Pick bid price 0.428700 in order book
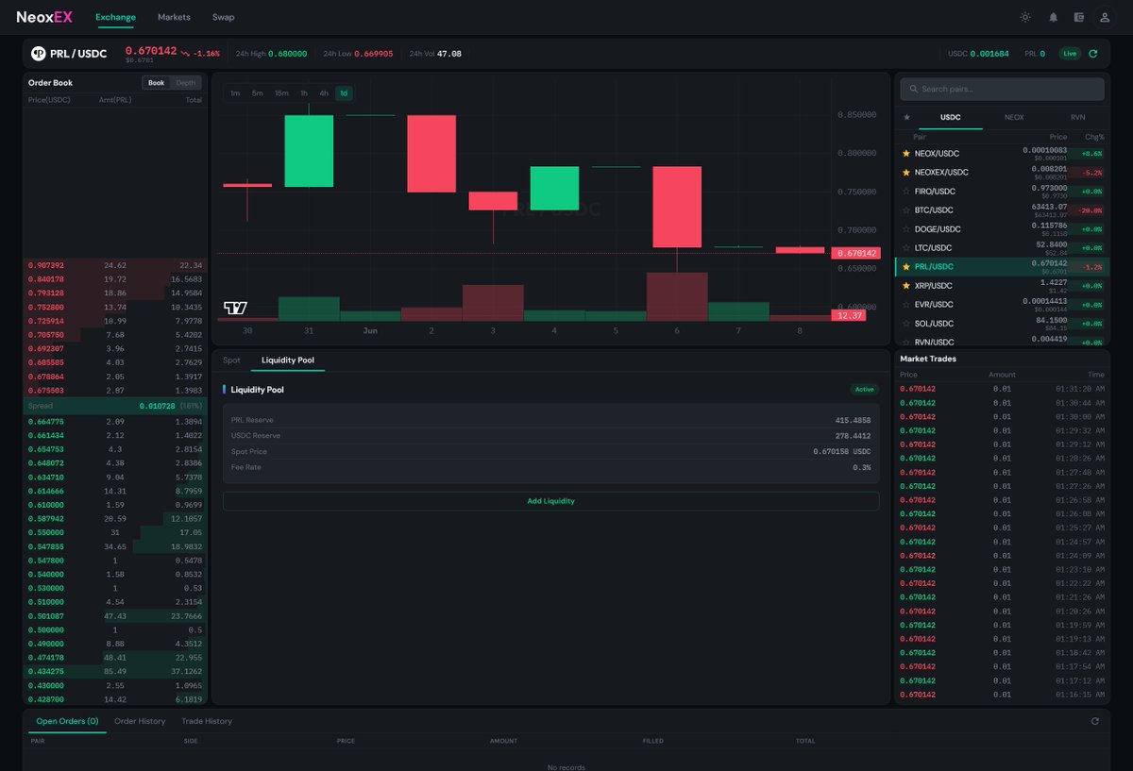Viewport: 1133px width, 771px height. pyautogui.click(x=46, y=699)
